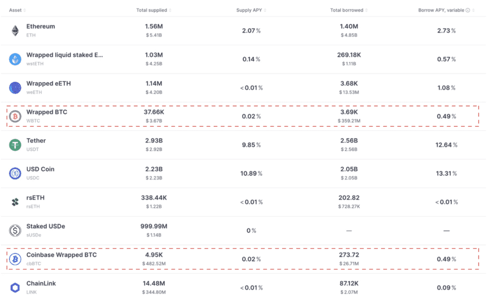Screen dimensions: 494x301
Task: Select the USD Coin blue icon
Action: (x=15, y=173)
